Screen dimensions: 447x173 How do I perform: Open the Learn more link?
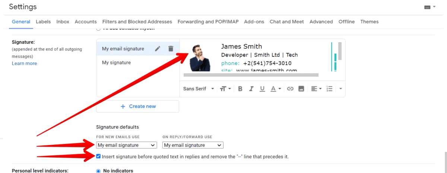coord(24,64)
